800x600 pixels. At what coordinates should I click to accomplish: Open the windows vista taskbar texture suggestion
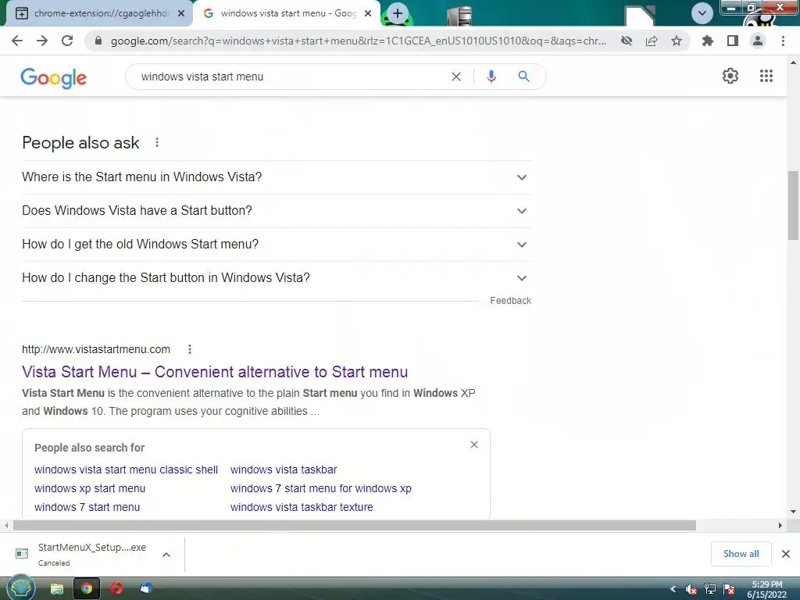point(302,508)
